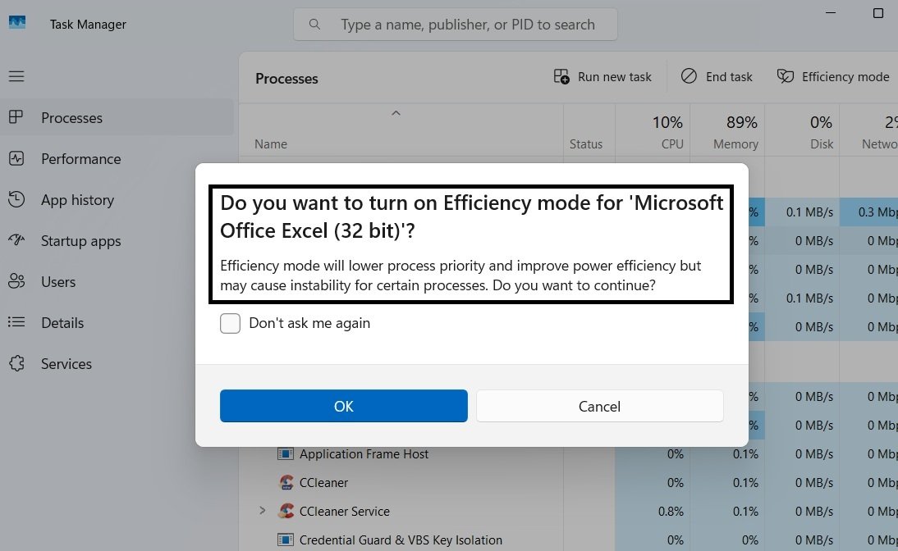
Task: Click the End task button label
Action: (729, 77)
